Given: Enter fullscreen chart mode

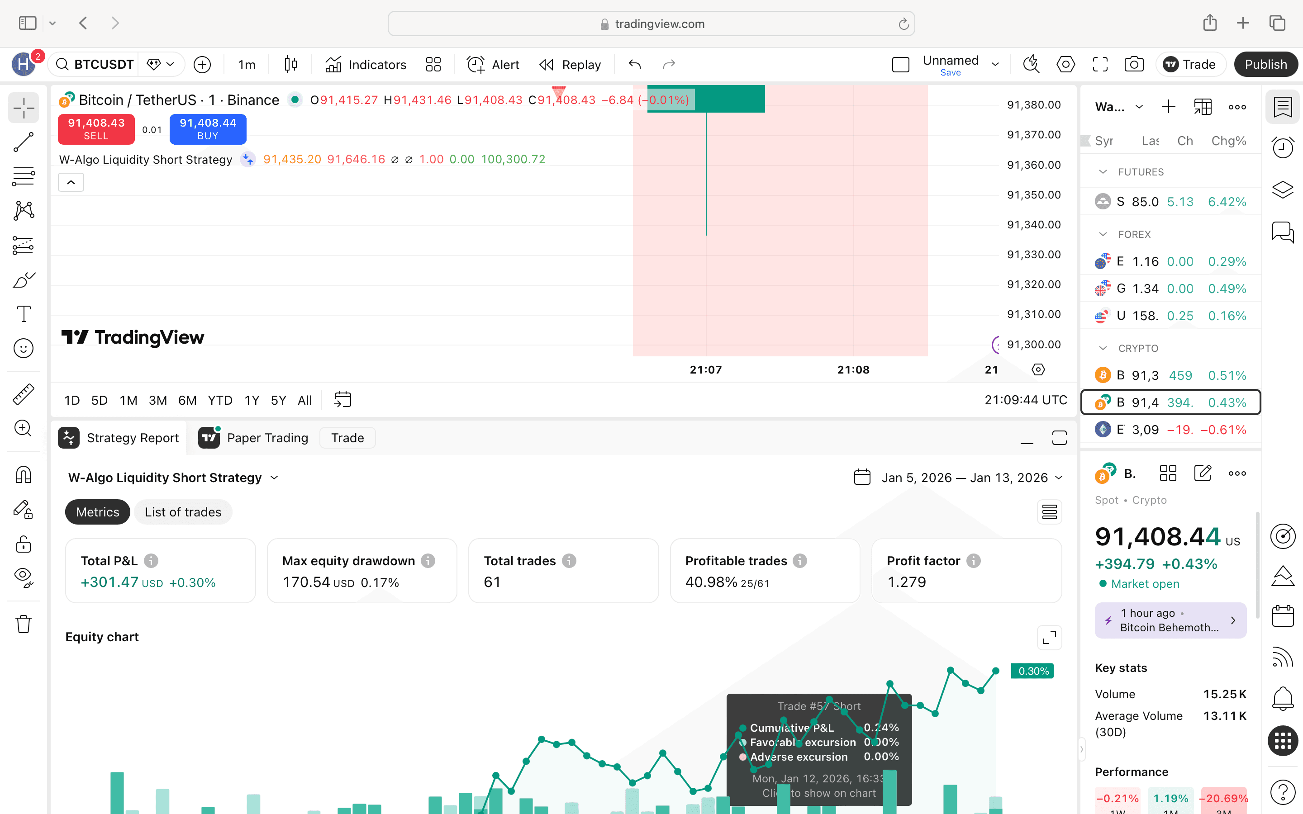Looking at the screenshot, I should point(1100,65).
